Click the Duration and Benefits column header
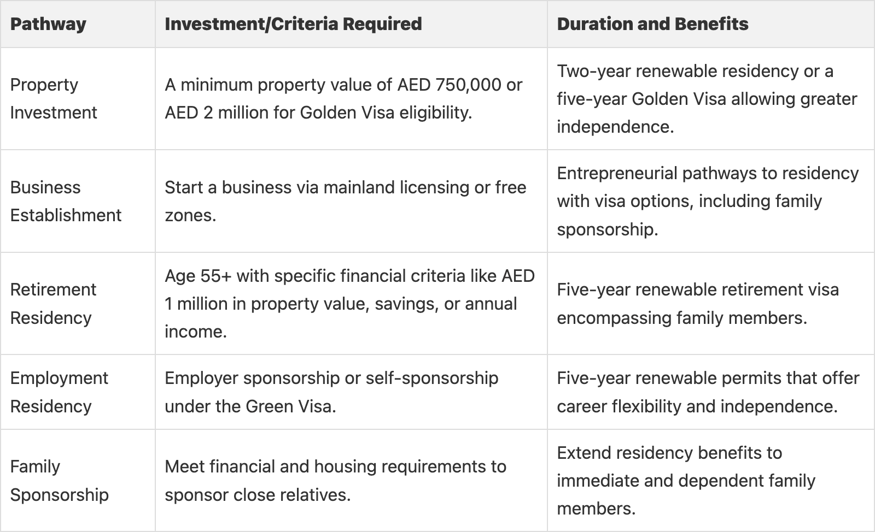The image size is (875, 532). click(652, 24)
